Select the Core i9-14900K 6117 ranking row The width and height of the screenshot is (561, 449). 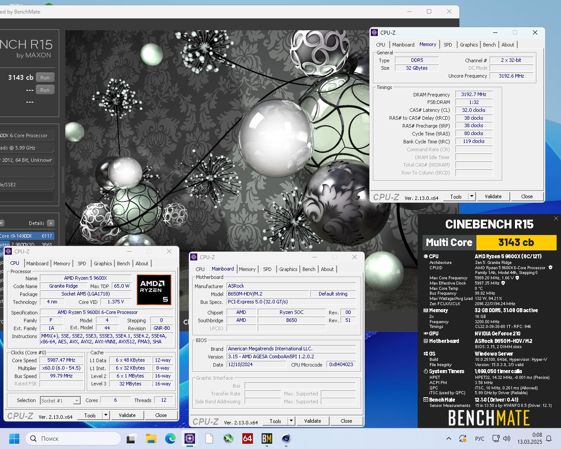(x=26, y=236)
